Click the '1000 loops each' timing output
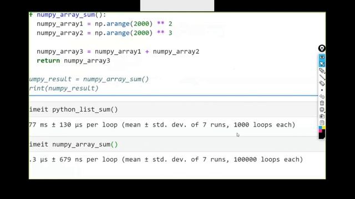 pyautogui.click(x=264, y=125)
